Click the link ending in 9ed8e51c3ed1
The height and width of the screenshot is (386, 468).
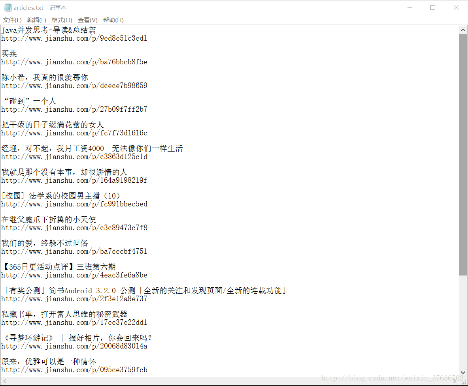(74, 38)
